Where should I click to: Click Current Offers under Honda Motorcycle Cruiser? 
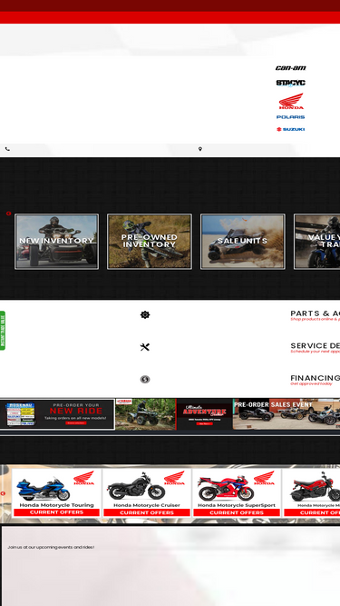[147, 512]
